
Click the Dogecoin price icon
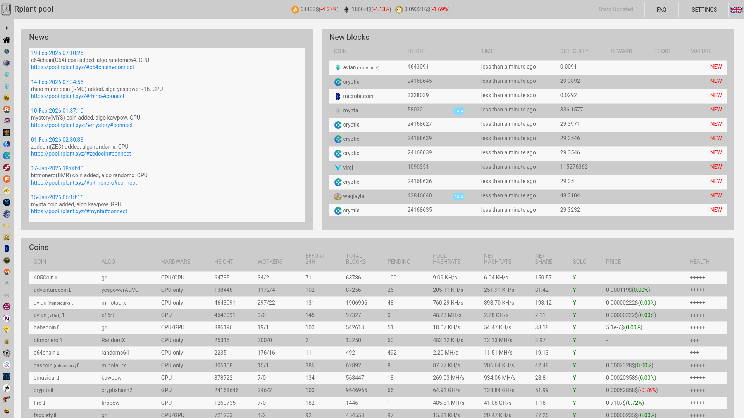[399, 10]
